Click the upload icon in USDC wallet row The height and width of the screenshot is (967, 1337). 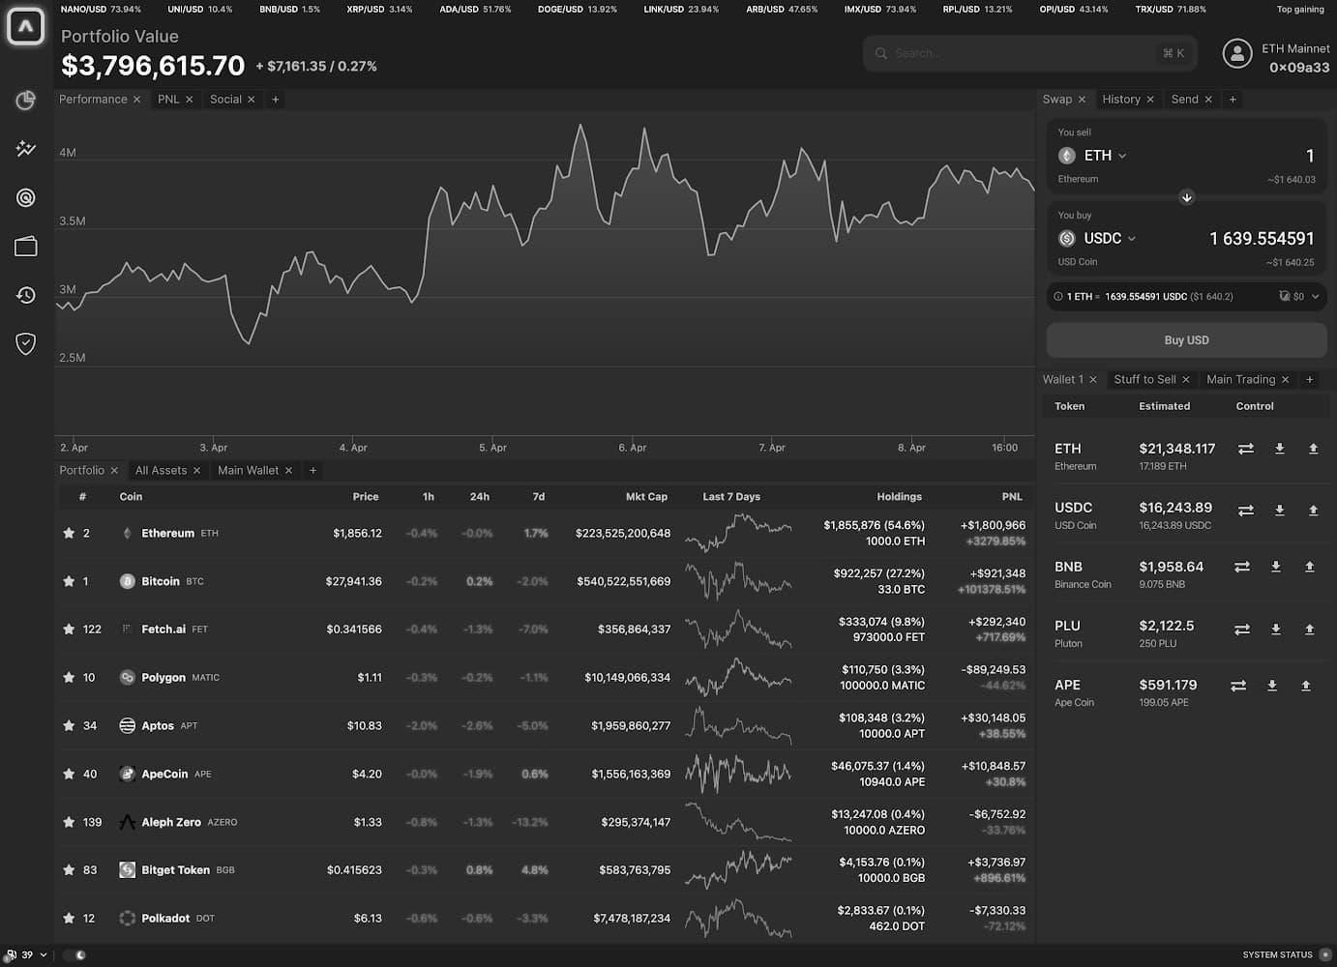coord(1313,510)
